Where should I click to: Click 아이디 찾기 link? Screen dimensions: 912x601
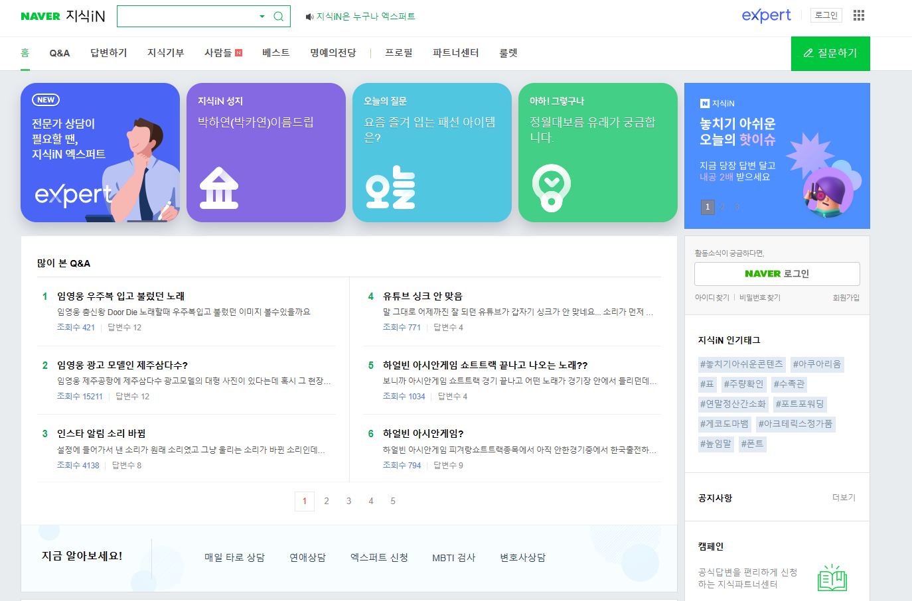(x=712, y=298)
